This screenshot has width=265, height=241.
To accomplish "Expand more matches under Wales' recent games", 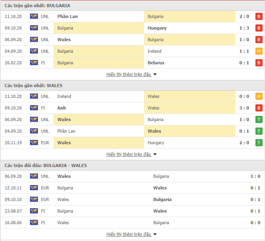I will click(x=132, y=154).
